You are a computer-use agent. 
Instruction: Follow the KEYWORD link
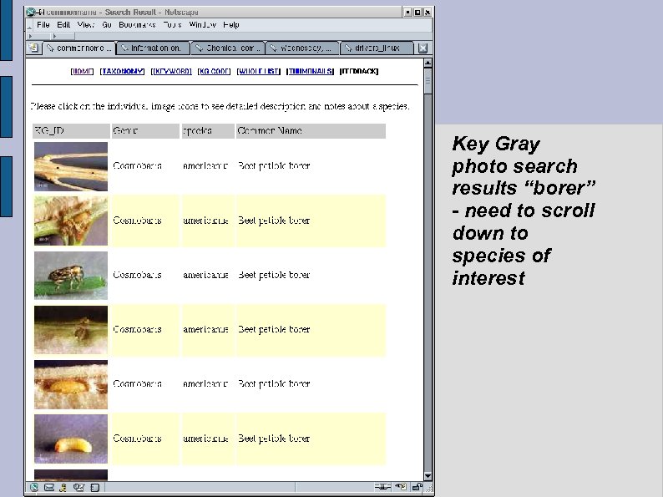[x=171, y=72]
